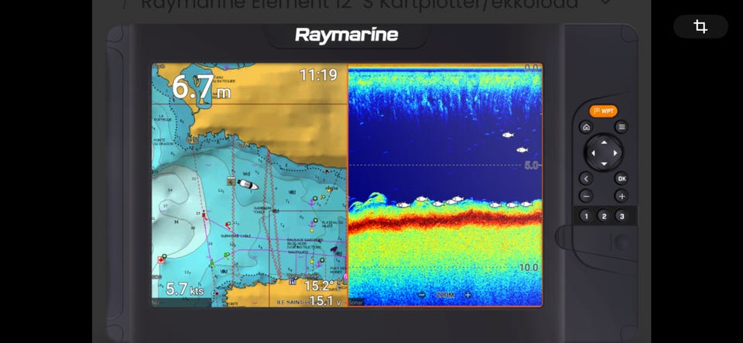743x343 pixels.
Task: Click the left arrow on the directional pad
Action: 593,153
